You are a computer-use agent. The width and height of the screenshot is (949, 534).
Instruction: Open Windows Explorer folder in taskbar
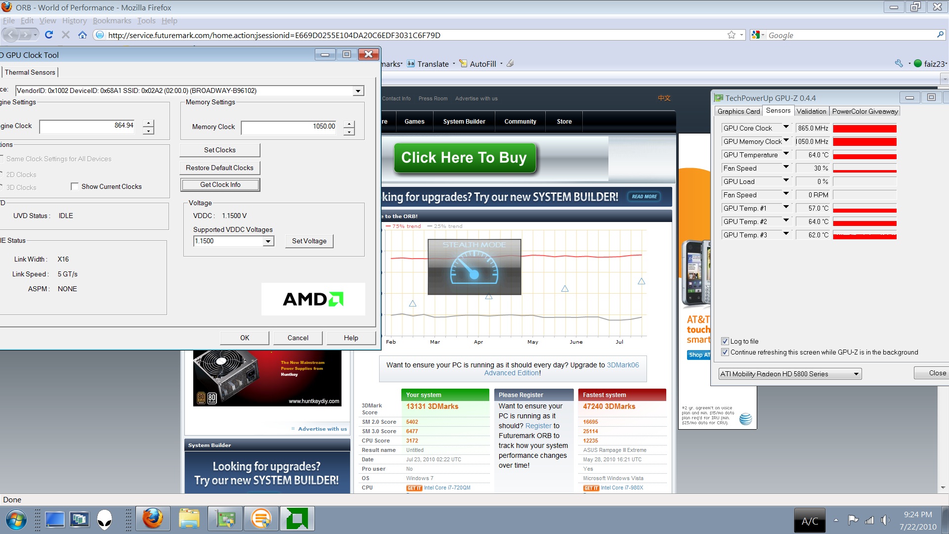(189, 519)
